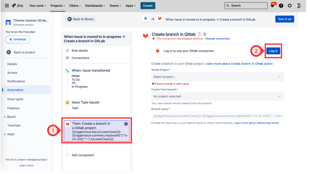The height and width of the screenshot is (174, 310).
Task: Open the Filters dropdown menu
Action: pos(75,5)
